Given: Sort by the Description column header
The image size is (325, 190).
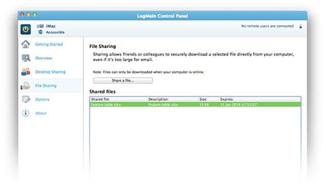Looking at the screenshot, I should [172, 99].
